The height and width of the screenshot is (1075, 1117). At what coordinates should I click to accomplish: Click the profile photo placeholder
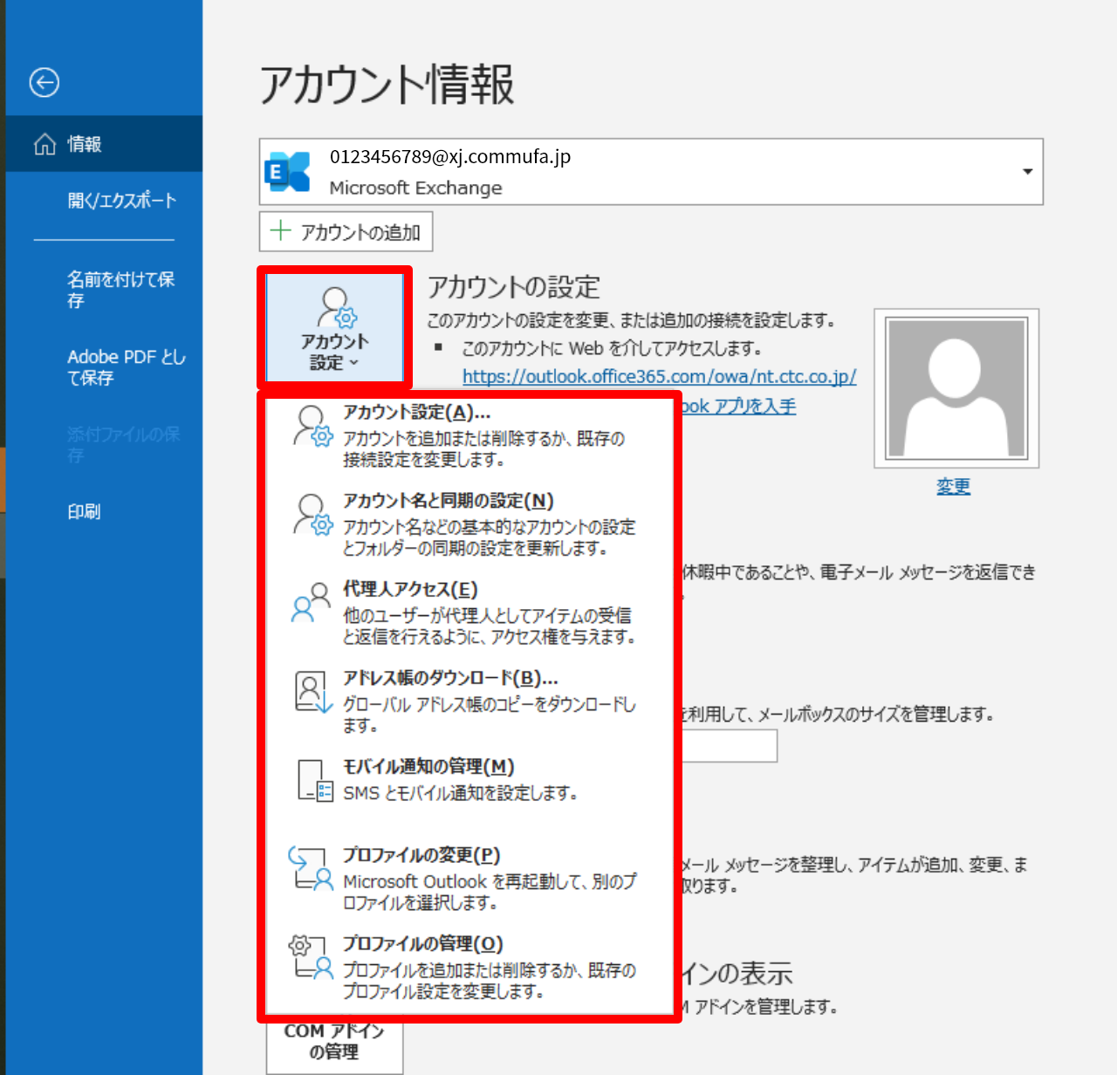tap(956, 387)
